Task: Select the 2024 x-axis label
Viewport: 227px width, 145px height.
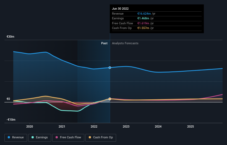Action: [158, 126]
